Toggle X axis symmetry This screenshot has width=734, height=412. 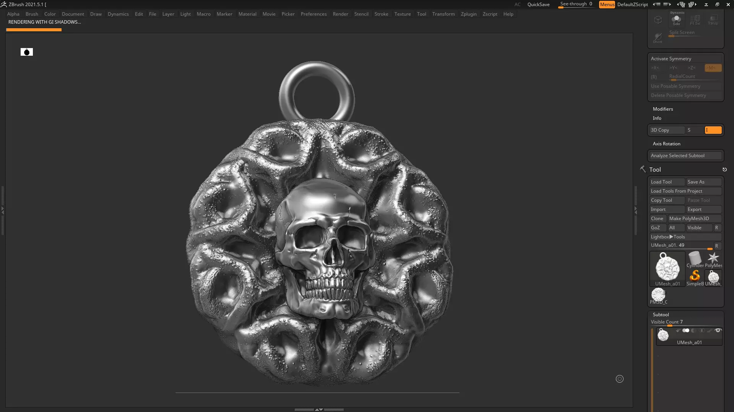click(x=655, y=68)
